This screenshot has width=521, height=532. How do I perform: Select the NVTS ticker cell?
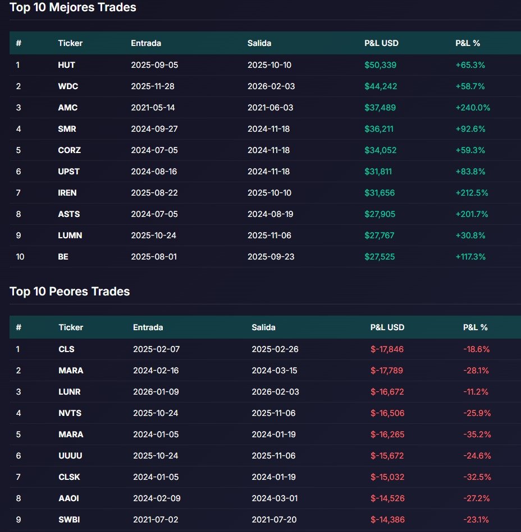point(70,413)
